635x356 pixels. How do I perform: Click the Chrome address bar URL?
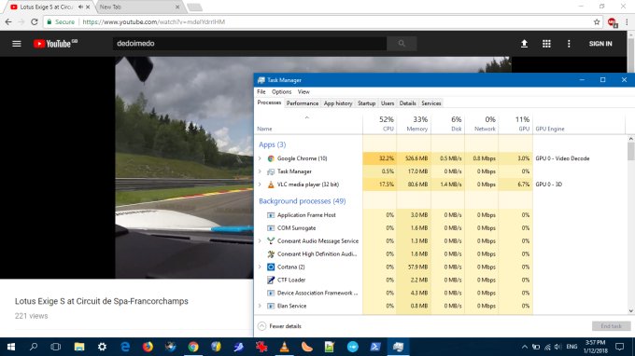click(x=153, y=21)
